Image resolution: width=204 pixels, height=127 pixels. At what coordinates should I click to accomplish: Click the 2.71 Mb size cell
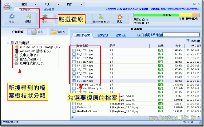pyautogui.click(x=178, y=88)
